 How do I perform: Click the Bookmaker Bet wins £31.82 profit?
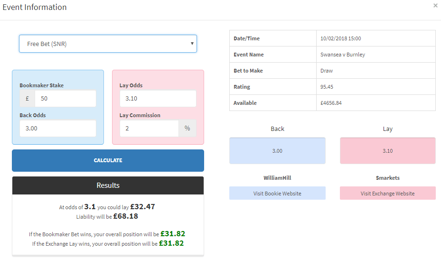(x=173, y=234)
